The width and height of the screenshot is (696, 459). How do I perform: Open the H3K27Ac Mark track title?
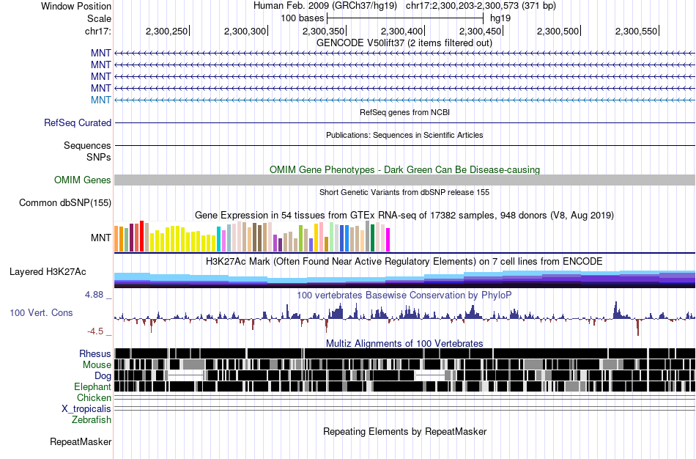[404, 262]
